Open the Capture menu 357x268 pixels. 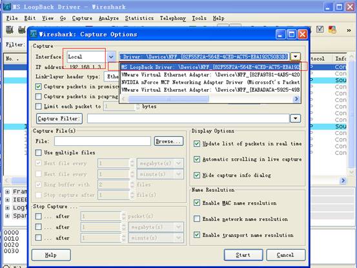(82, 18)
